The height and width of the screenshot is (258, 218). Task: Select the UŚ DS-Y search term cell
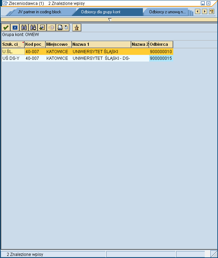pos(13,58)
